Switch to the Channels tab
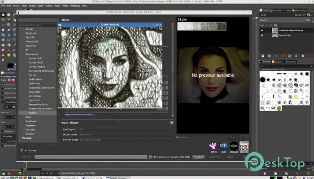This screenshot has height=179, width=314. point(276,10)
